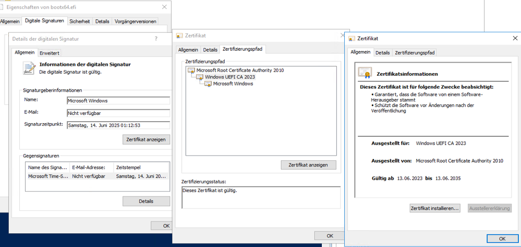The width and height of the screenshot is (521, 247).
Task: Click text Die digitale Signatur ist gültig.
Action: click(x=70, y=72)
